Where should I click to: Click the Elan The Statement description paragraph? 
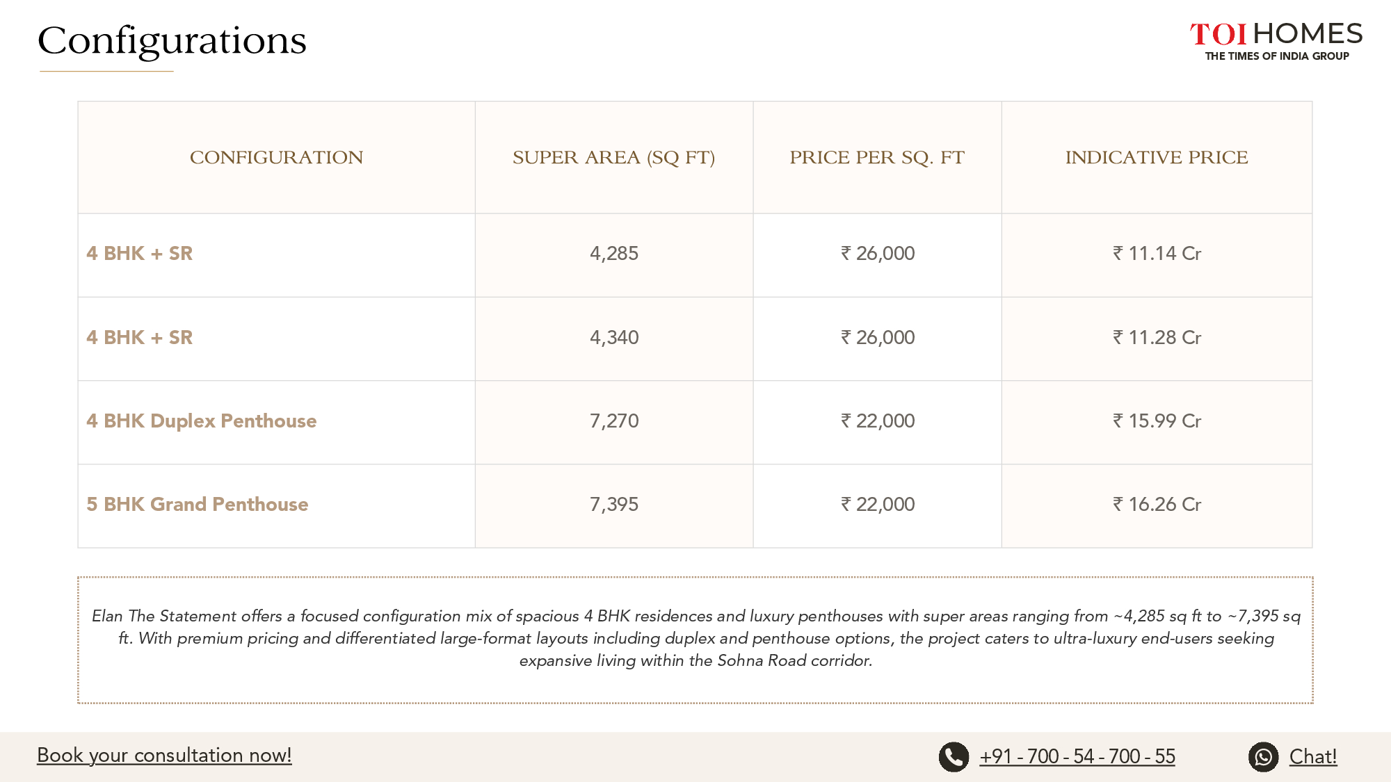[695, 638]
